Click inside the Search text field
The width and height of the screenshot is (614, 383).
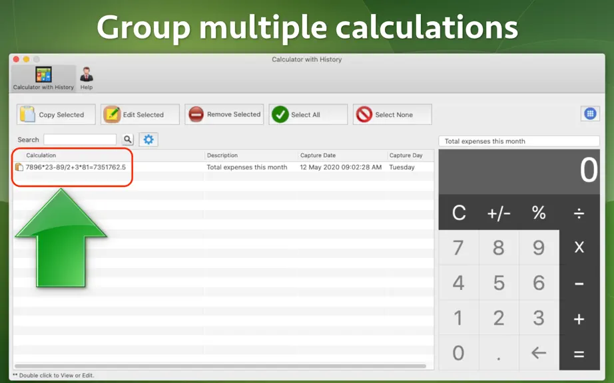point(80,140)
